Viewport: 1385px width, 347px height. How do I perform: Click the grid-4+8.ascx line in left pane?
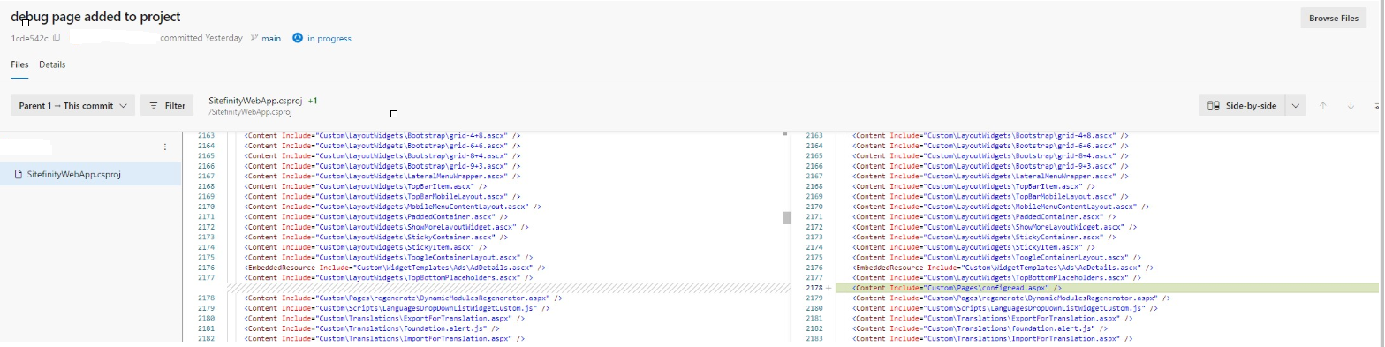tap(382, 136)
